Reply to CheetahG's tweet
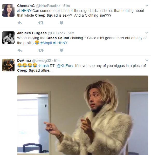Image resolution: width=151 pixels, height=155 pixels. pos(19,23)
